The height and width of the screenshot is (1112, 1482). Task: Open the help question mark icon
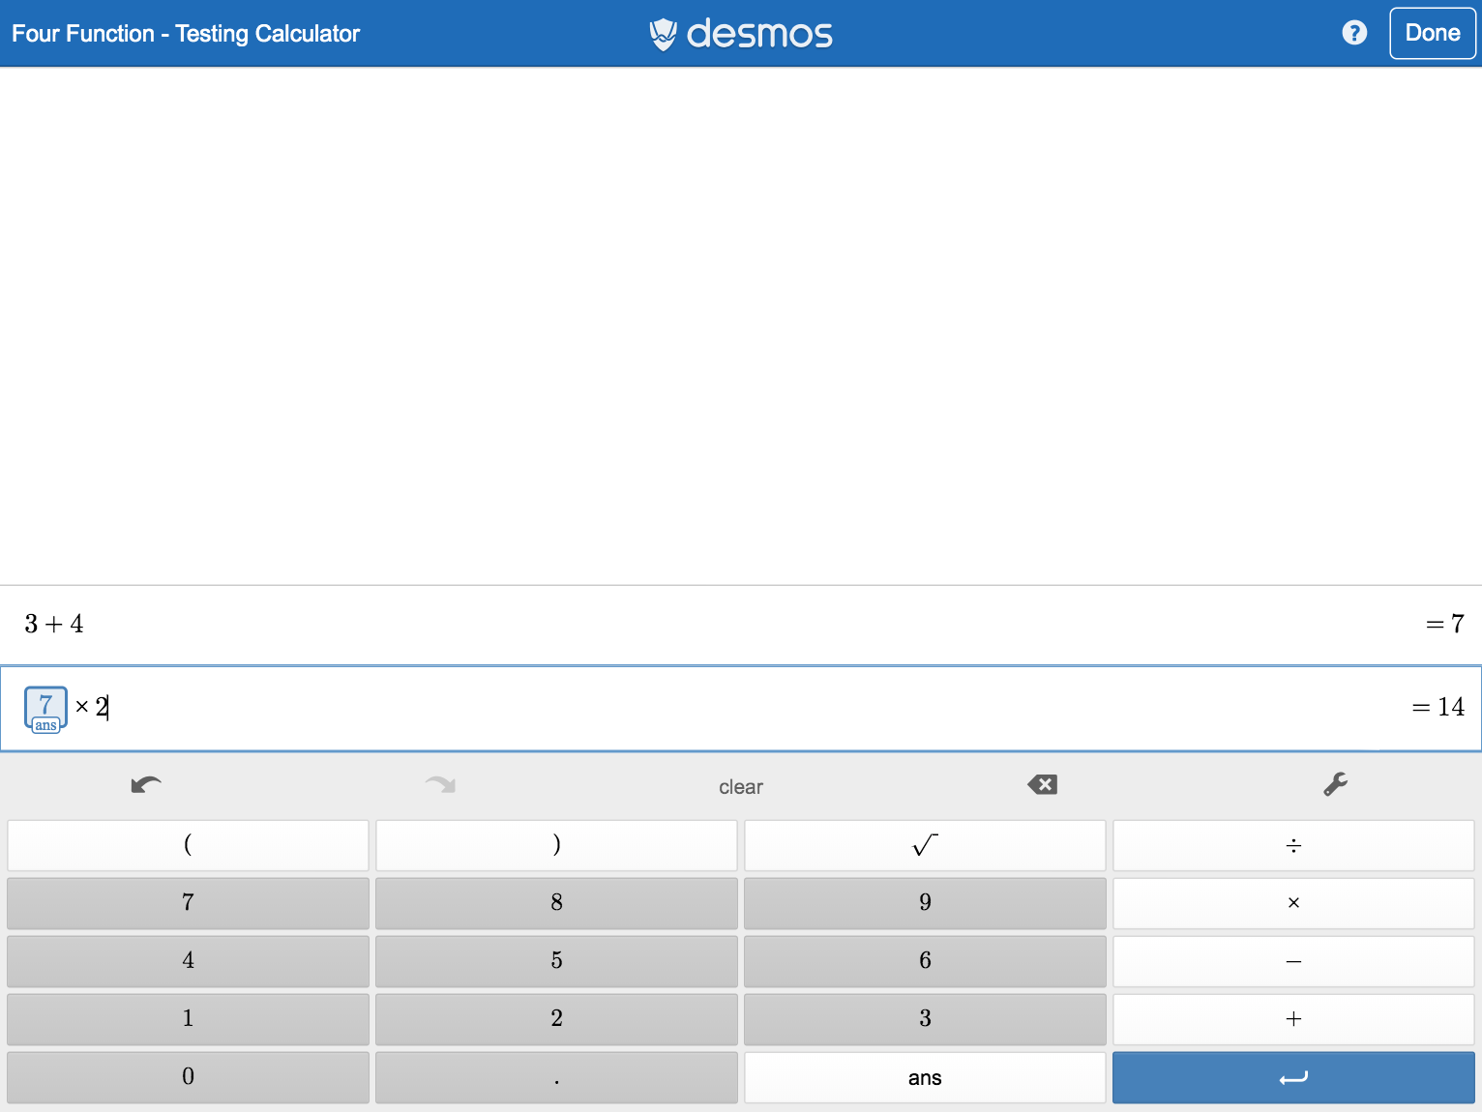pos(1354,33)
